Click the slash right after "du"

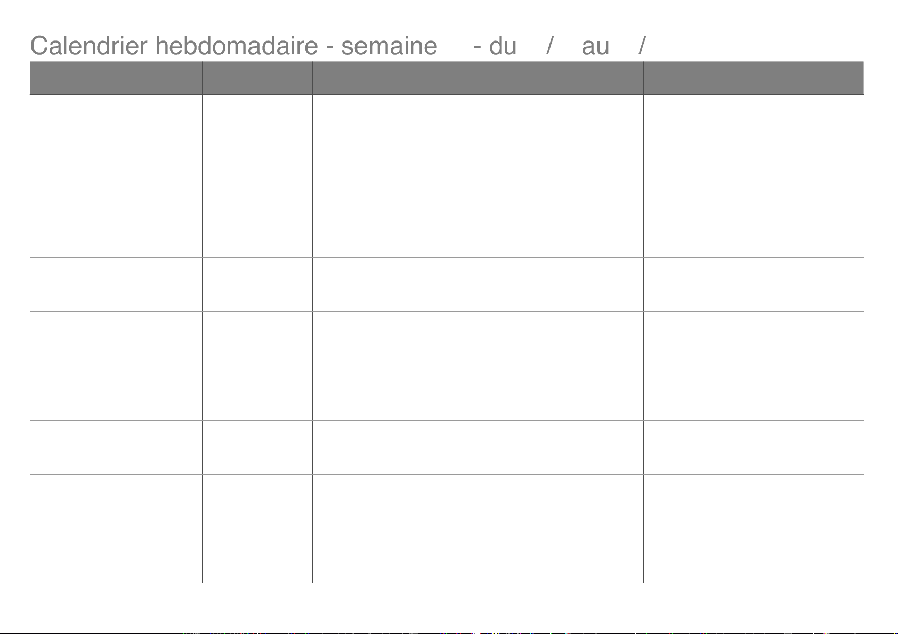pyautogui.click(x=549, y=46)
